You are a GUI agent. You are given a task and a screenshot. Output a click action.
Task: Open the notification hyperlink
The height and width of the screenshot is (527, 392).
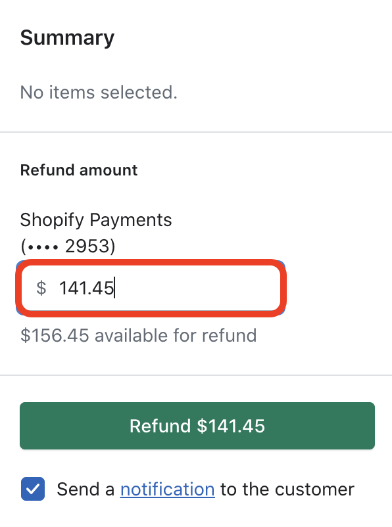tap(168, 489)
